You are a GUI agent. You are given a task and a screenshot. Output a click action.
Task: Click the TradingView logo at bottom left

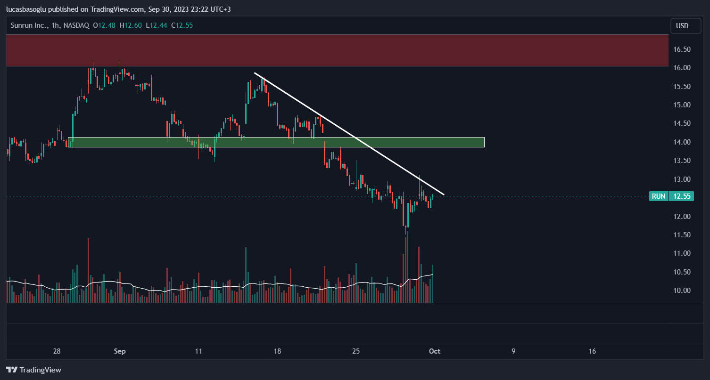tap(33, 370)
